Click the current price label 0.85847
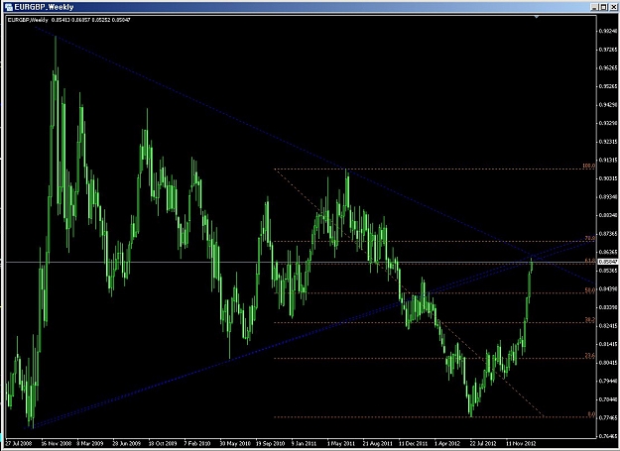 (x=607, y=262)
